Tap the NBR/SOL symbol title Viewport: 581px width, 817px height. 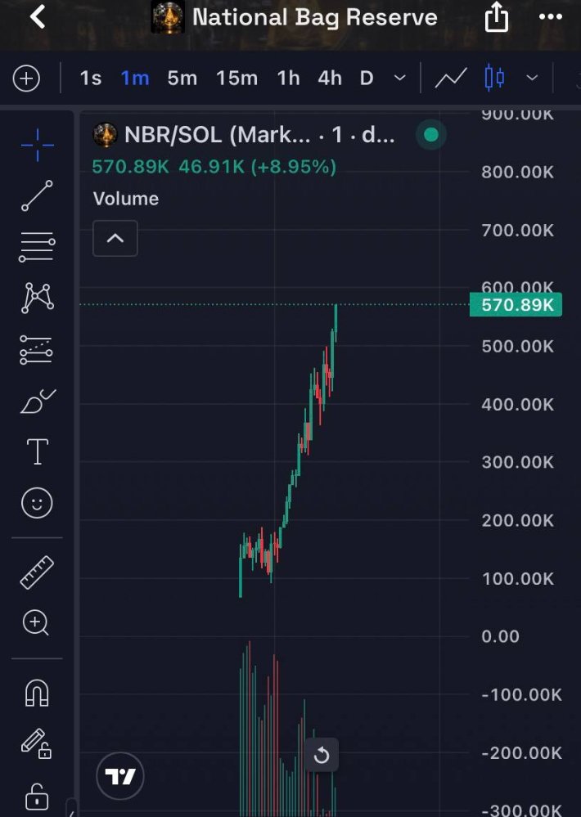click(259, 136)
